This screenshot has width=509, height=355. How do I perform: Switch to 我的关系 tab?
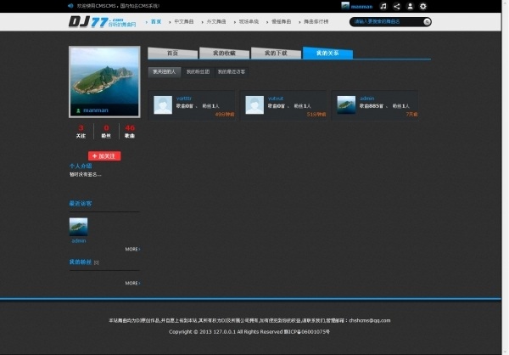tap(327, 53)
